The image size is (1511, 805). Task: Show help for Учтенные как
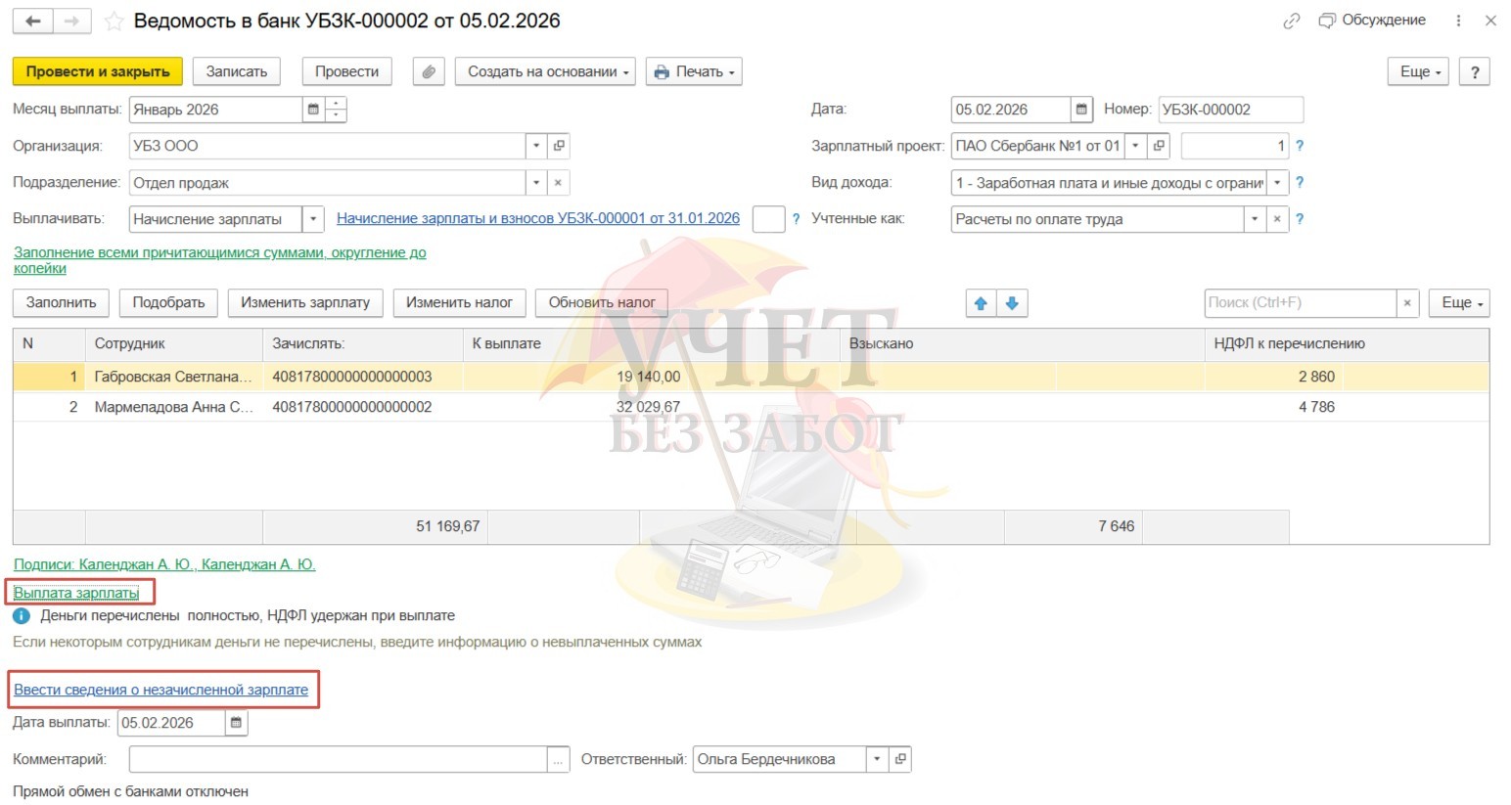1300,219
